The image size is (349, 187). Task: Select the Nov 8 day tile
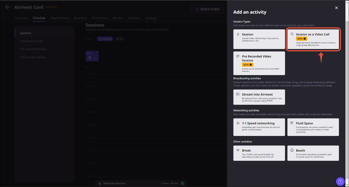pos(92,56)
